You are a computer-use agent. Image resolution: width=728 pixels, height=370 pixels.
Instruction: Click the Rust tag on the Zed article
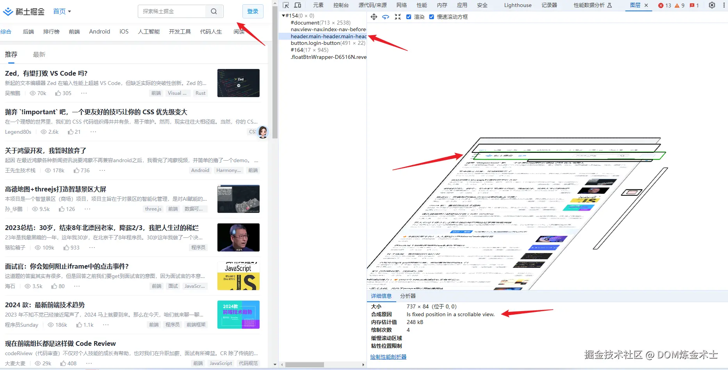[x=201, y=93]
